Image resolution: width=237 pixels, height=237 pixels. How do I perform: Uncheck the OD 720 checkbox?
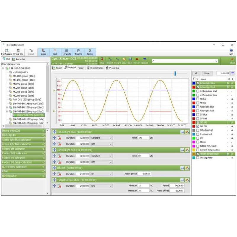[198, 126]
